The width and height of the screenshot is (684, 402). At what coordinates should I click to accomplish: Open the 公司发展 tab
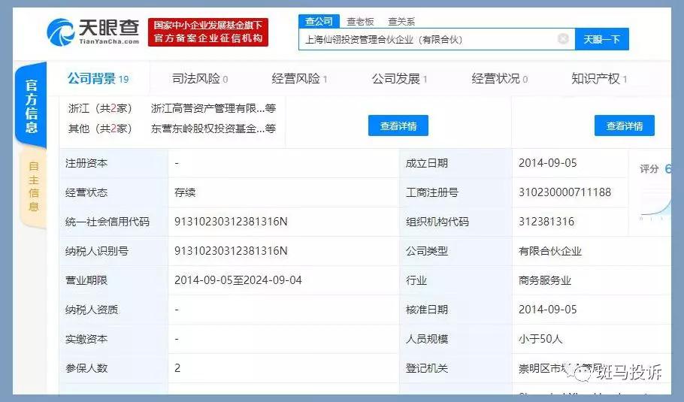(x=399, y=79)
